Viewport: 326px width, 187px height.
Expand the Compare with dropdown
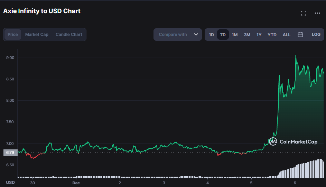[178, 35]
